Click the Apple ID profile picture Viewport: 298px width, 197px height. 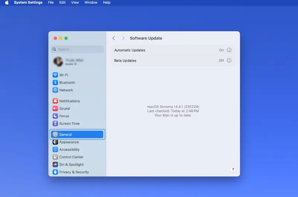[x=58, y=62]
